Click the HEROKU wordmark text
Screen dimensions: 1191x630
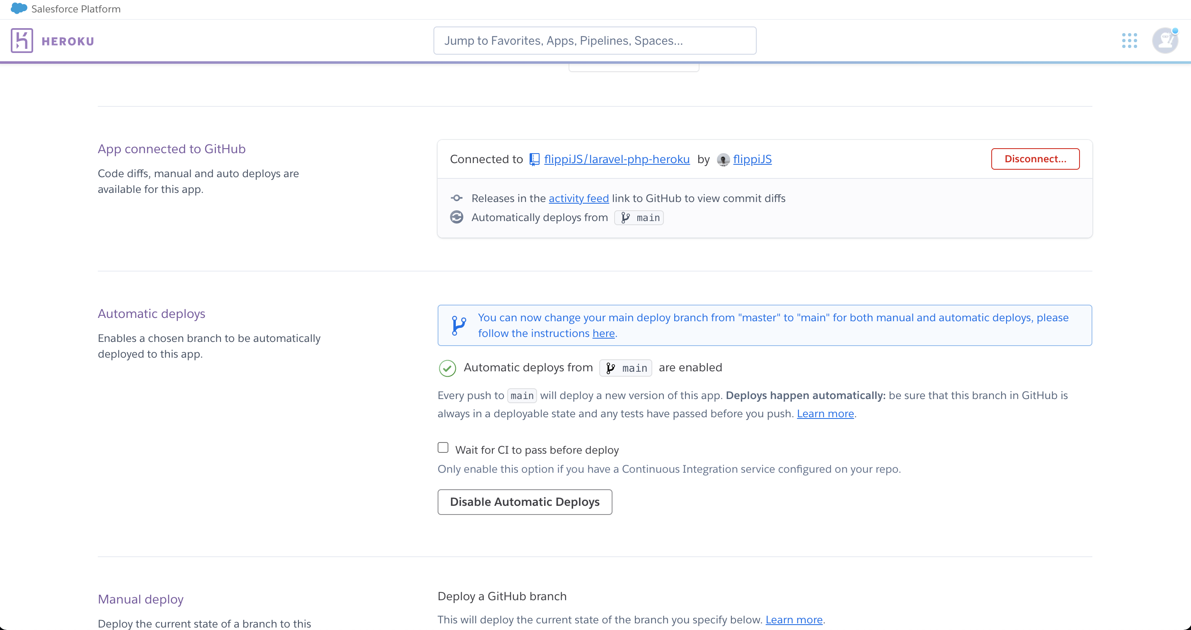pos(68,41)
